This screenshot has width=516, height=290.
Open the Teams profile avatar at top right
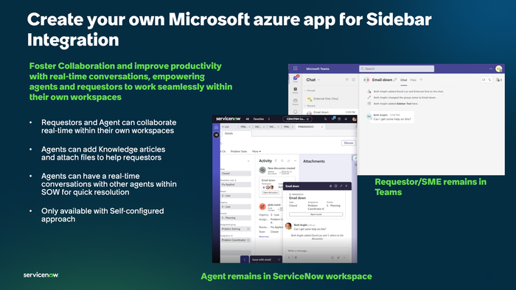click(x=498, y=68)
